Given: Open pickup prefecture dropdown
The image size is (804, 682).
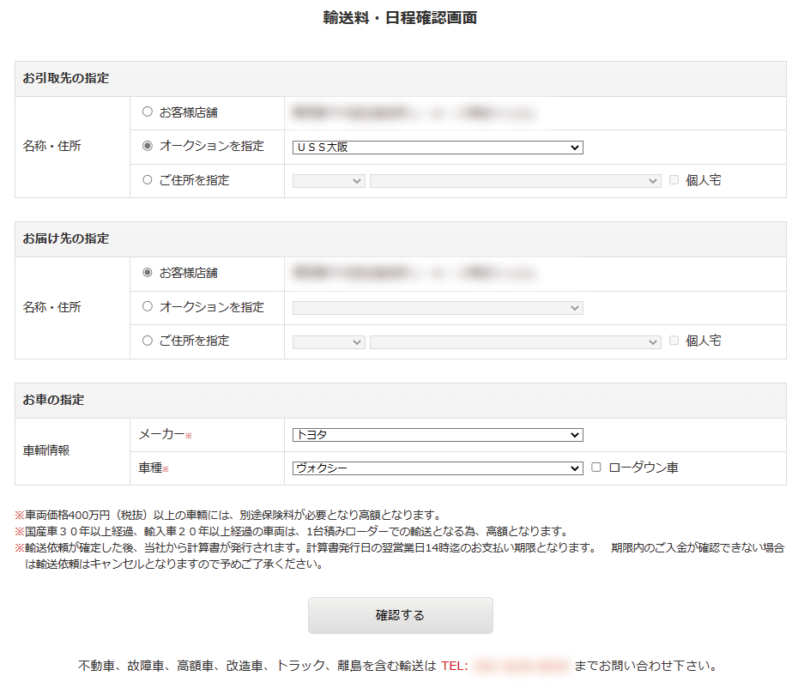Looking at the screenshot, I should 329,181.
